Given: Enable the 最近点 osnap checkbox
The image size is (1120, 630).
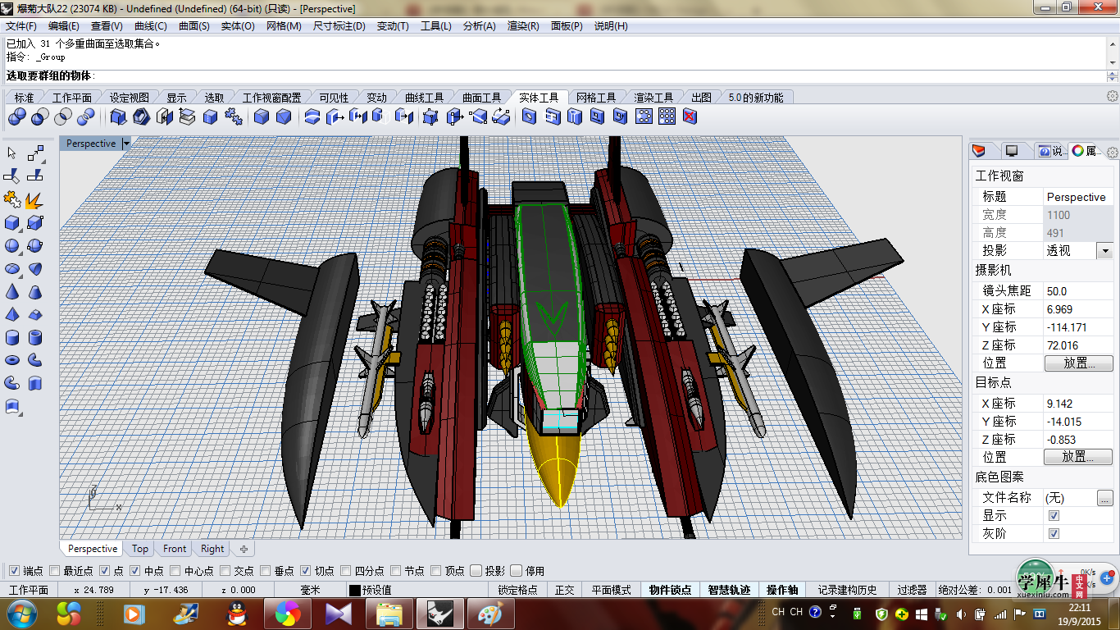Looking at the screenshot, I should 55,571.
